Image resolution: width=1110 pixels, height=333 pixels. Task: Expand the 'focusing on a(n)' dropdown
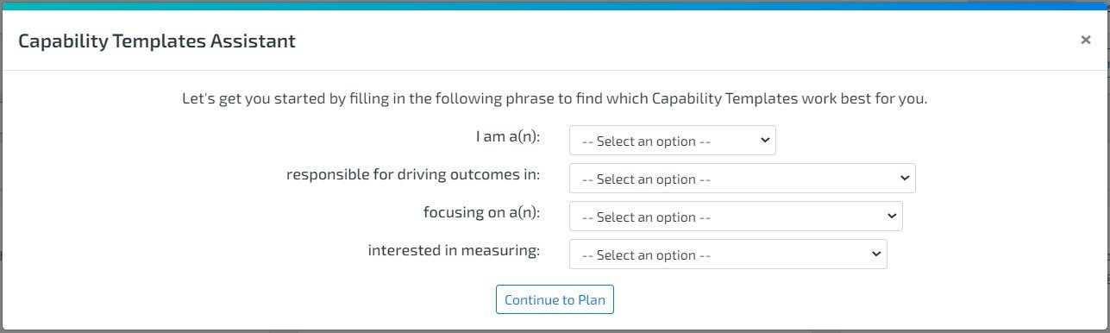pos(736,217)
